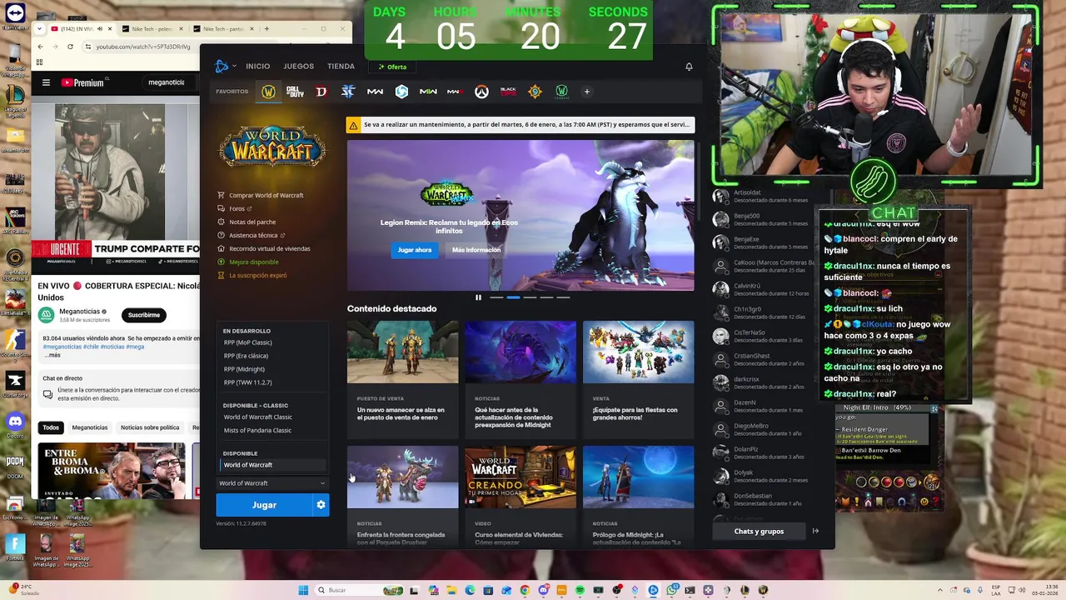
Task: Open the JUEGOS tab
Action: tap(298, 67)
